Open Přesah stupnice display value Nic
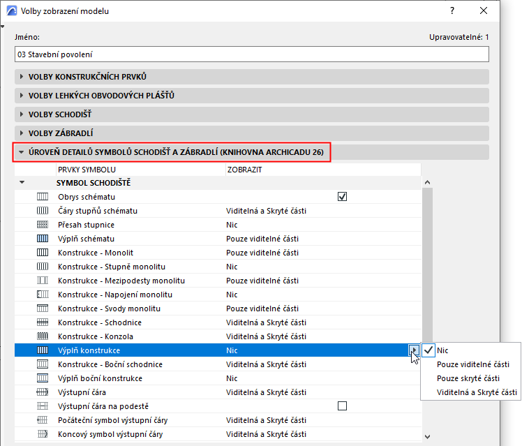The height and width of the screenshot is (446, 522). click(232, 225)
